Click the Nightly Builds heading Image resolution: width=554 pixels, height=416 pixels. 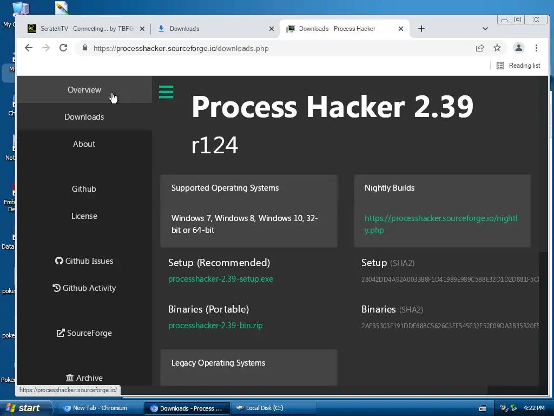tap(390, 188)
